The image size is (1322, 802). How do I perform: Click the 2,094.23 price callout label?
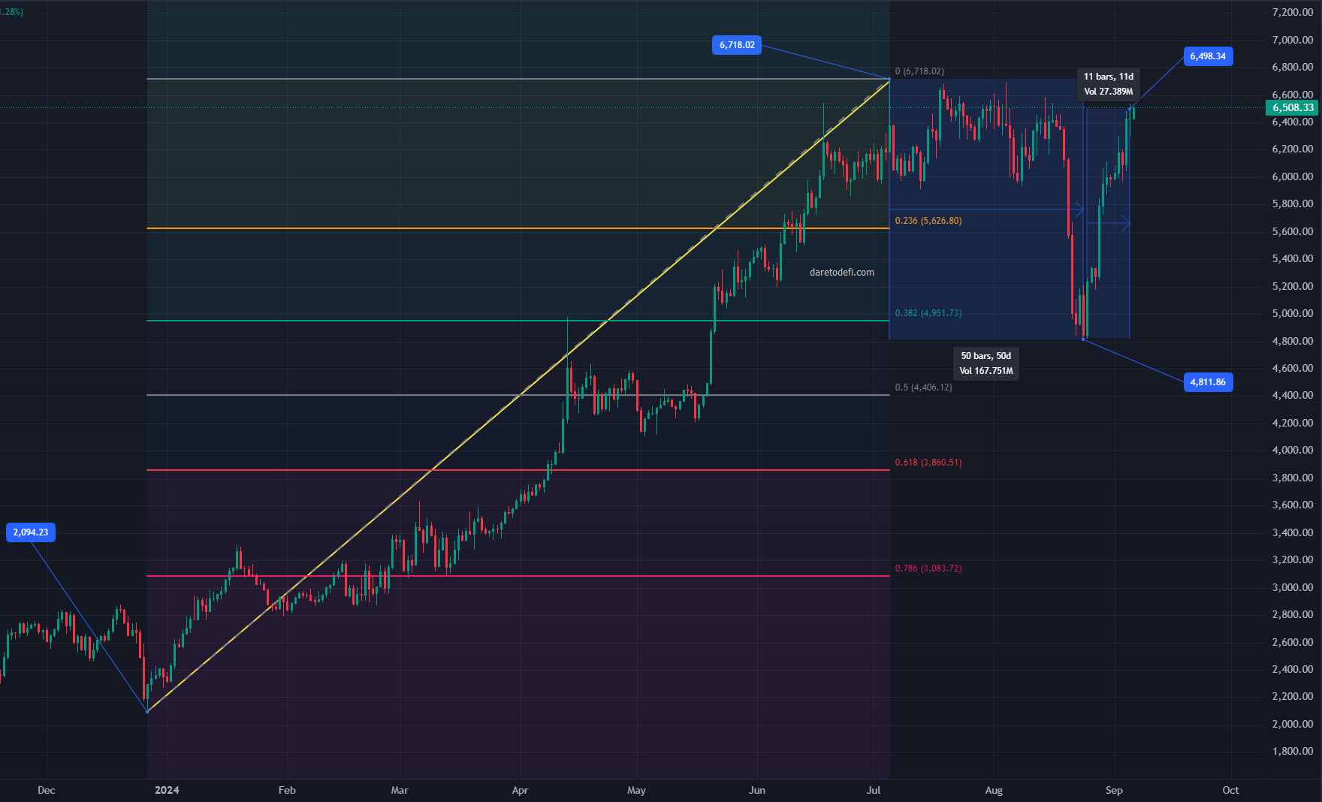[32, 532]
